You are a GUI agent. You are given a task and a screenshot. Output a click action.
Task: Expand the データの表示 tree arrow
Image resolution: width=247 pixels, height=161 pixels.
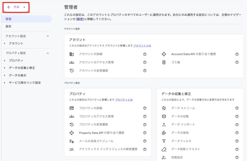5,75
